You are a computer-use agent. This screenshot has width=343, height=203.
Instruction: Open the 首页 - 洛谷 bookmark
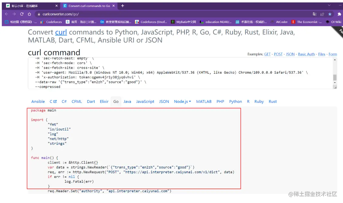click(x=81, y=22)
